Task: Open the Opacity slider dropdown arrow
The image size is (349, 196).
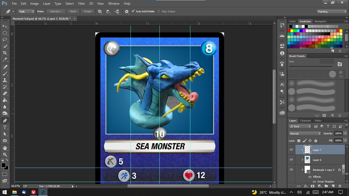Action: coord(345,133)
